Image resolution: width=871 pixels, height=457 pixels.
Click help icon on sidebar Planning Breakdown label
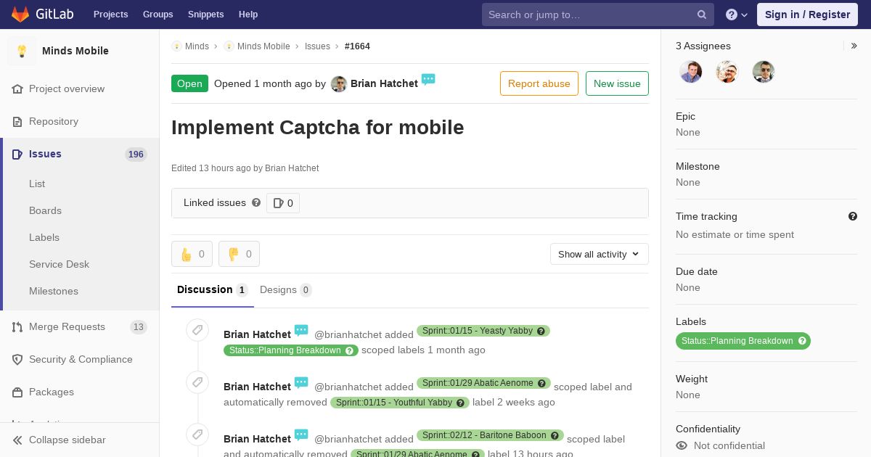pos(802,341)
